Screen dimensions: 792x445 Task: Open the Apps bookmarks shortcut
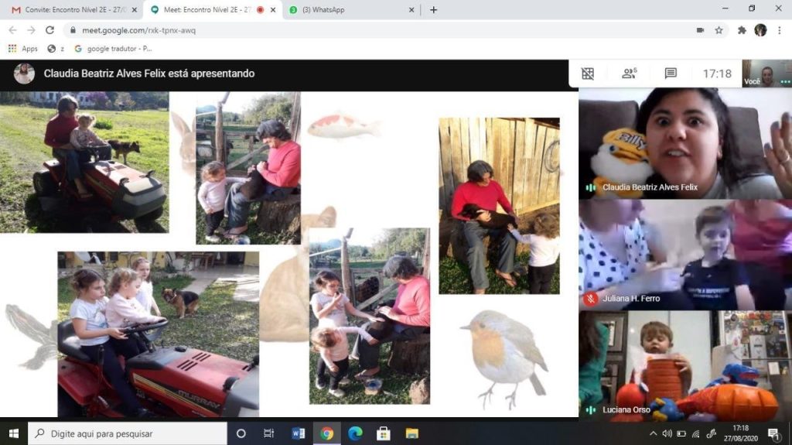click(23, 49)
